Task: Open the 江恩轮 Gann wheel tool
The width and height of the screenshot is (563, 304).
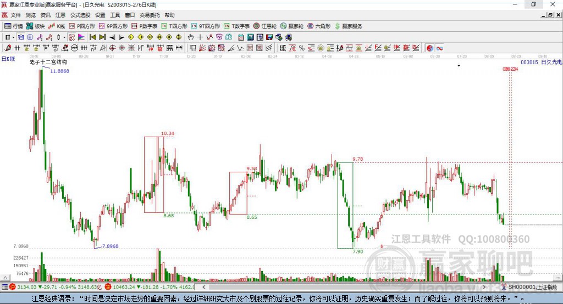Action: pos(265,26)
